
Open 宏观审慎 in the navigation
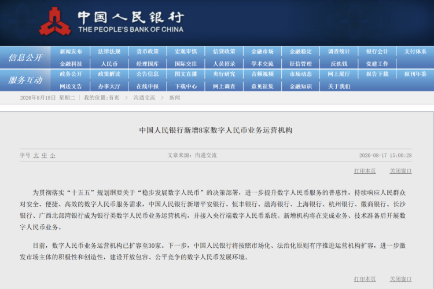(x=186, y=52)
